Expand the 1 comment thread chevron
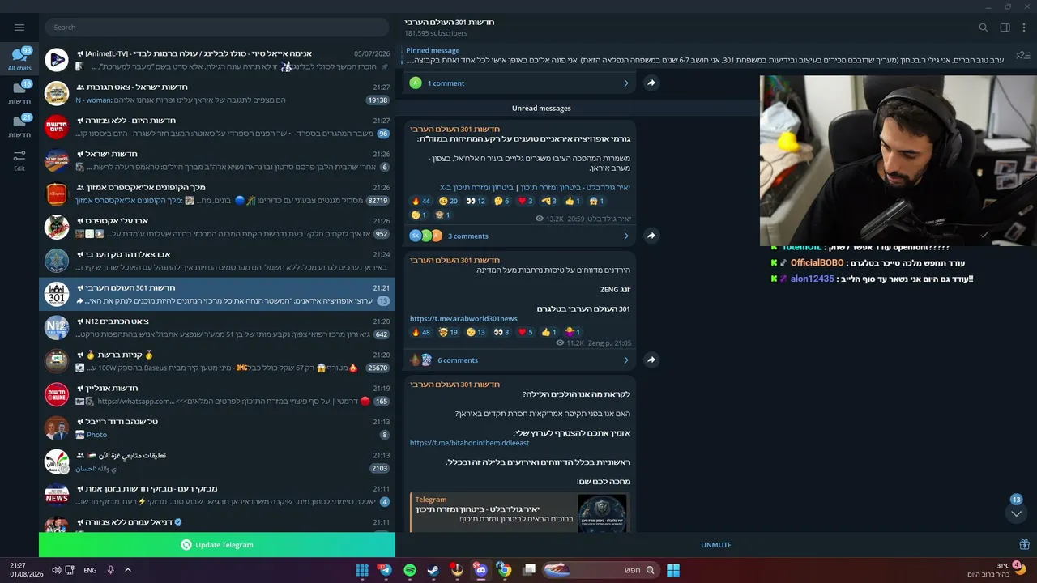The height and width of the screenshot is (583, 1037). [625, 83]
